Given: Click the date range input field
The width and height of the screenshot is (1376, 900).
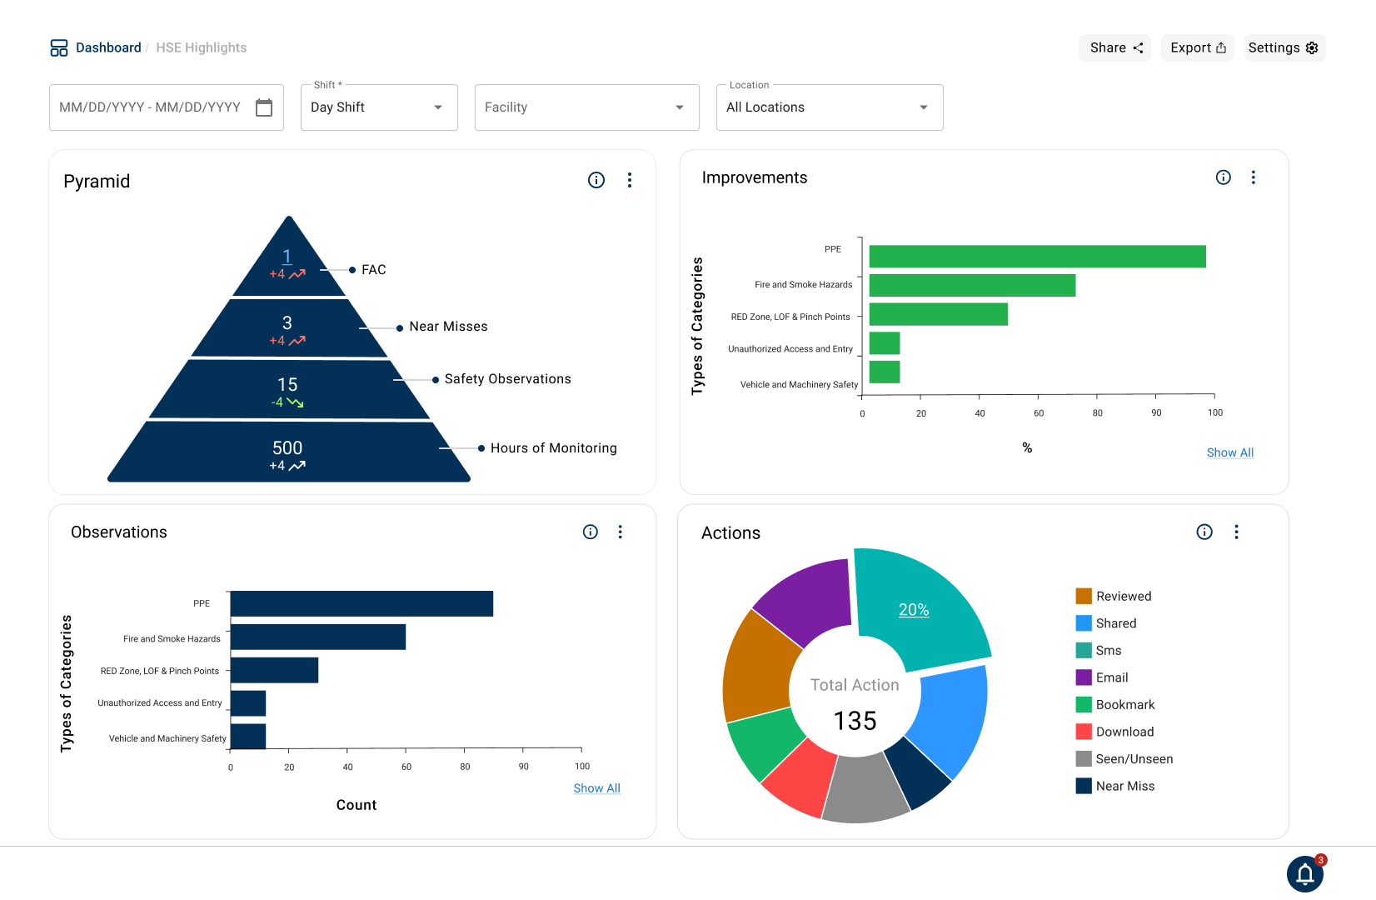Looking at the screenshot, I should (x=167, y=107).
